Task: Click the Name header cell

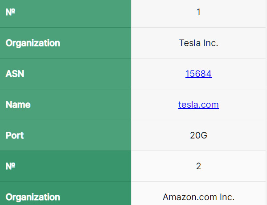Action: 66,105
